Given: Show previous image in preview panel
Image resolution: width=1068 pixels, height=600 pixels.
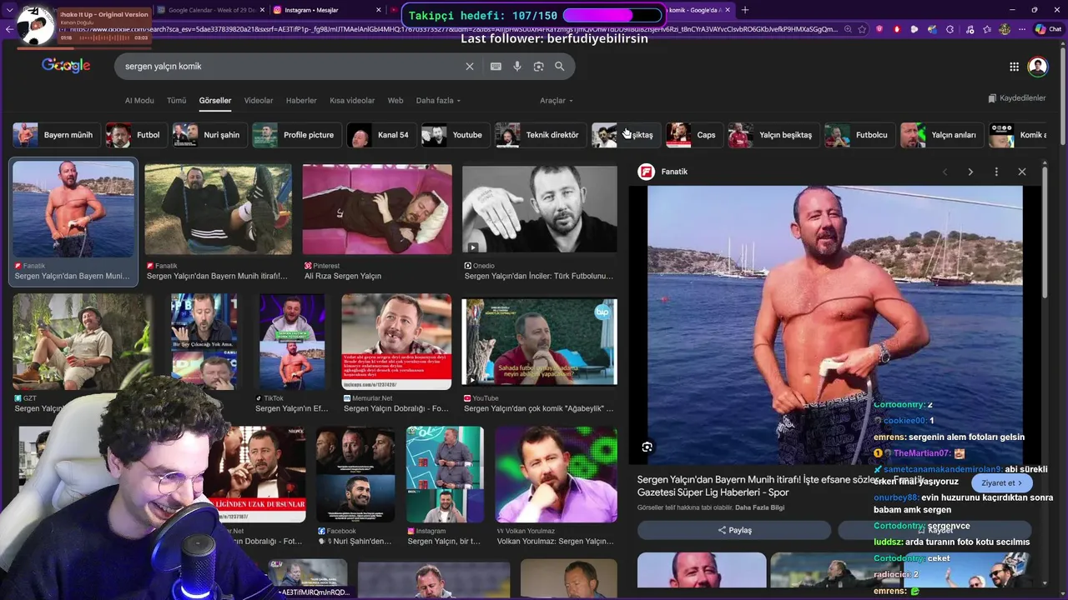Looking at the screenshot, I should (x=945, y=172).
